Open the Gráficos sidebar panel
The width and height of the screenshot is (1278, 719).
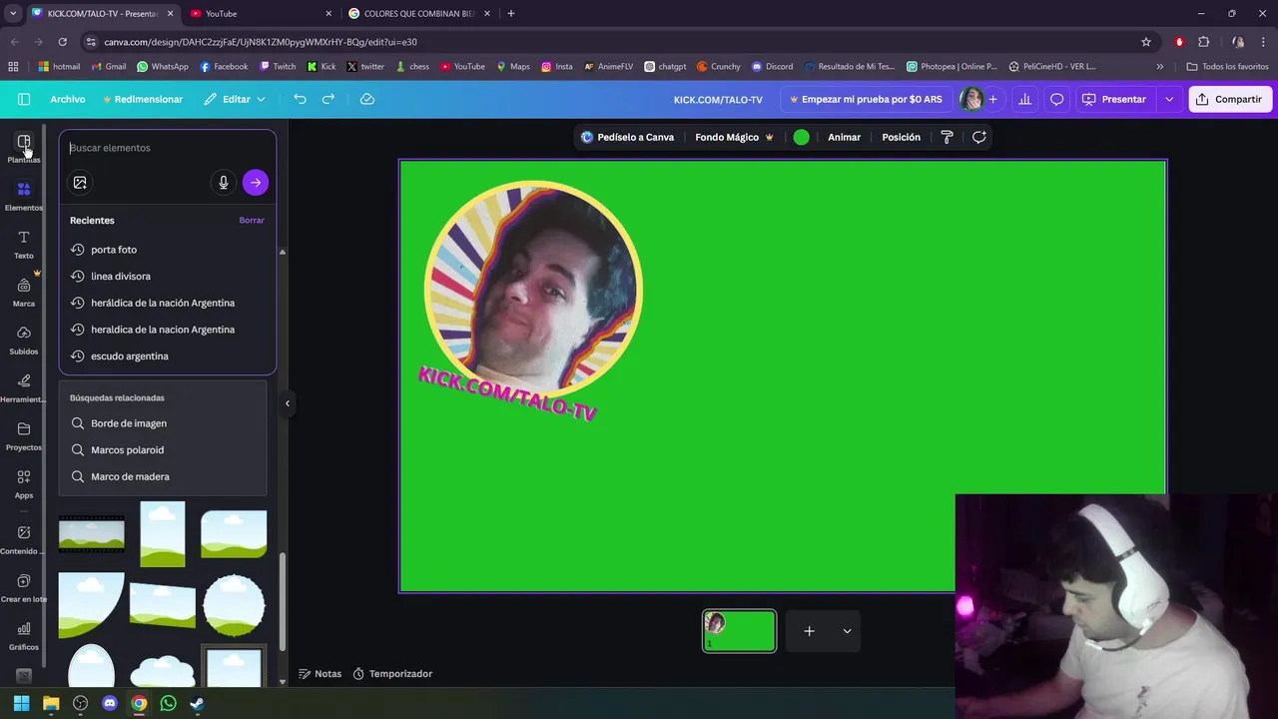click(24, 635)
